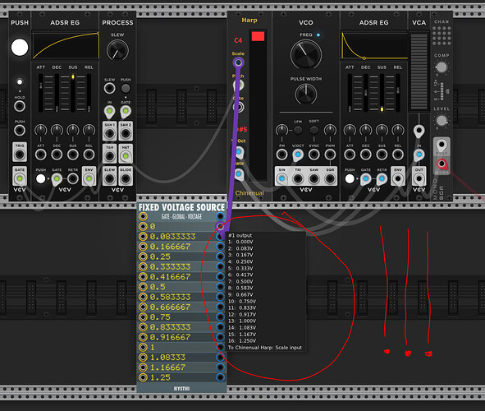Click the HOLD input jack on PUSH module

(20, 106)
